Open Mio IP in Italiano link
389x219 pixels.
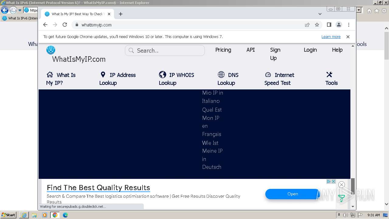[212, 97]
